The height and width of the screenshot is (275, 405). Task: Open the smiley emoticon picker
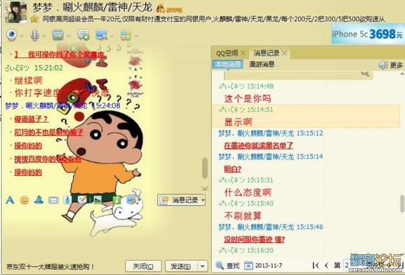click(24, 200)
